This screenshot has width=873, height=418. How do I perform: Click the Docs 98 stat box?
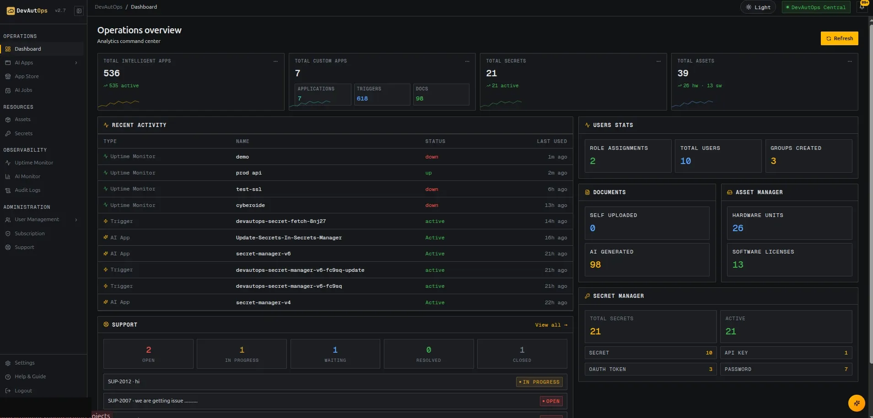point(441,94)
